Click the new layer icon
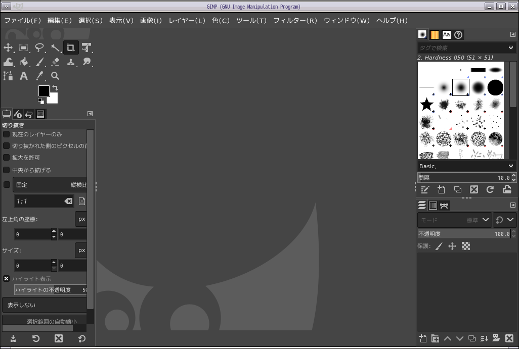The image size is (519, 349). click(423, 338)
